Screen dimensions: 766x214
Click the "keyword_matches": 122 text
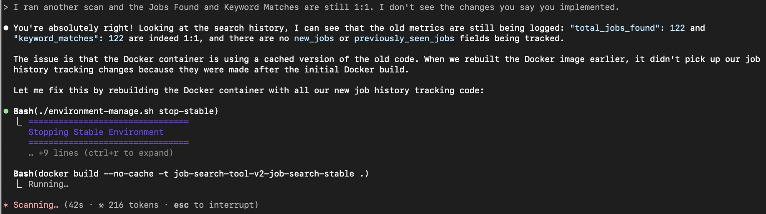[x=68, y=38]
